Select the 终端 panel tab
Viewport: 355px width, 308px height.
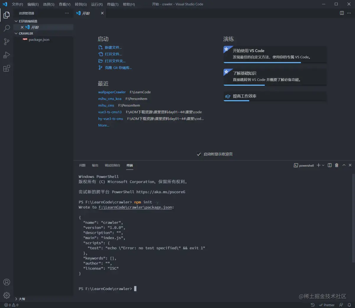pos(130,165)
